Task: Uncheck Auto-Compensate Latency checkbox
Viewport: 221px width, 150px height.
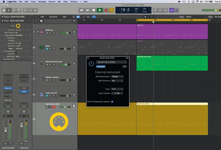Action: (112, 102)
